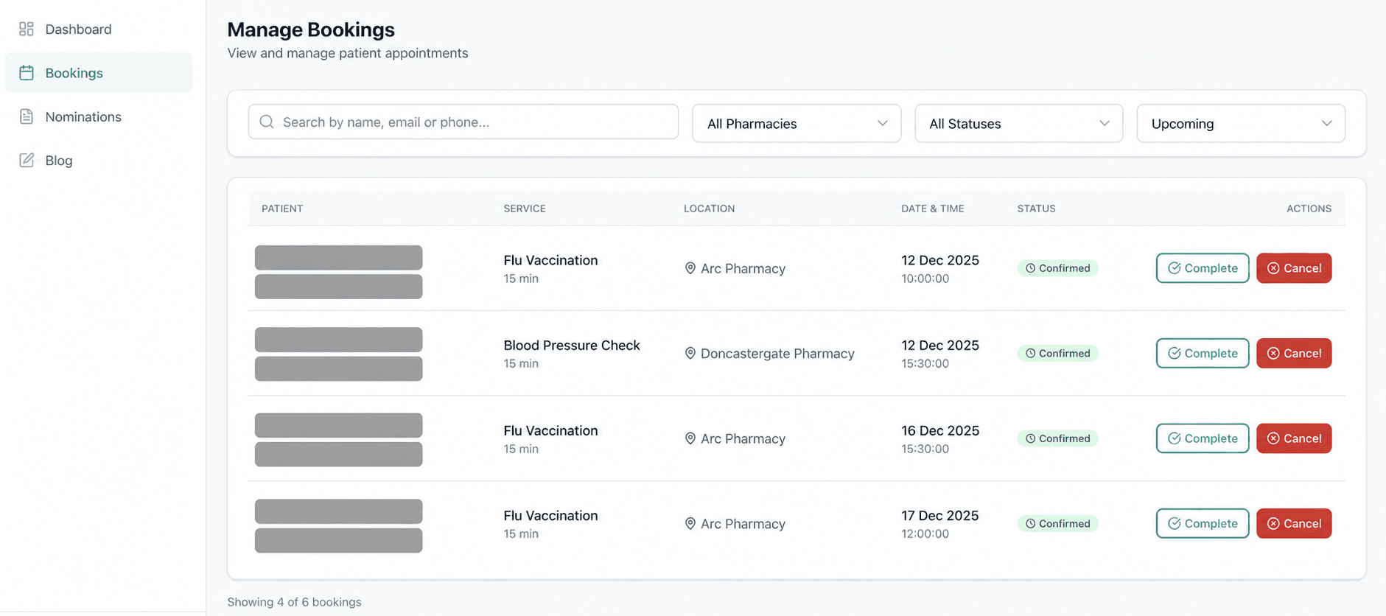Click the 17 Dec 2025 date cell
The image size is (1386, 616).
click(x=939, y=515)
